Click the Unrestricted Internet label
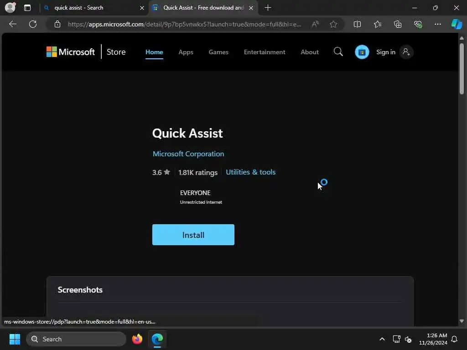467x350 pixels. (201, 202)
